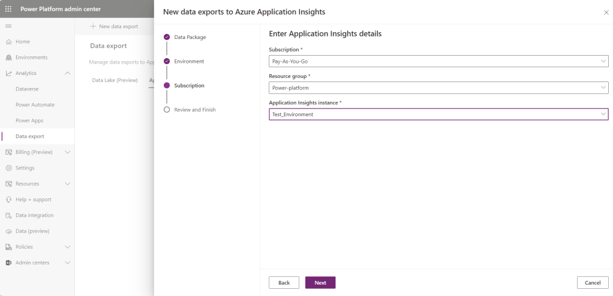
Task: Click the Home icon in sidebar
Action: coord(8,42)
